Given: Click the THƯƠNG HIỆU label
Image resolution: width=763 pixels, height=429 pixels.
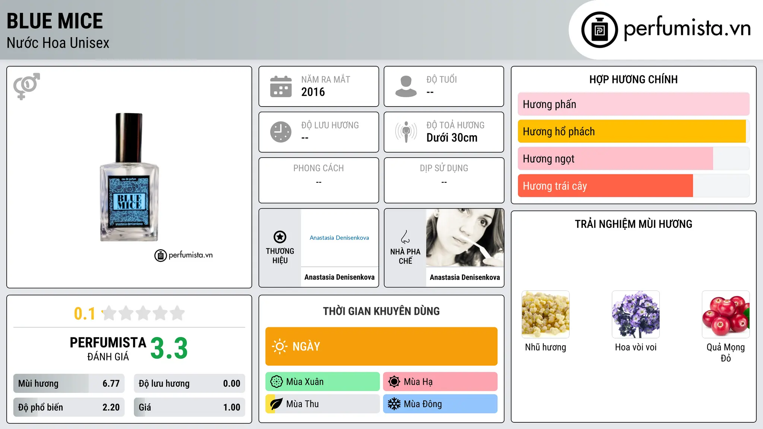Looking at the screenshot, I should (280, 256).
